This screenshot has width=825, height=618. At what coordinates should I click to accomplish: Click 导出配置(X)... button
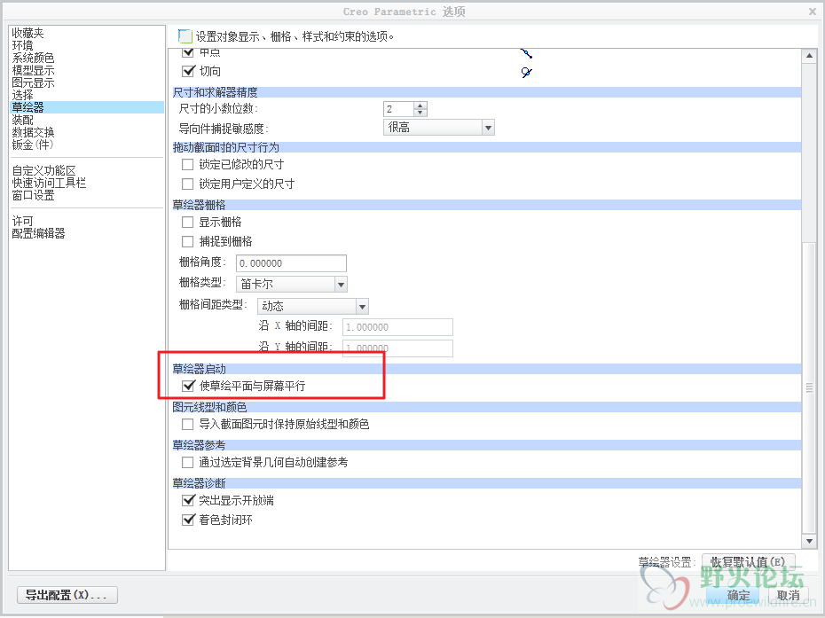67,595
